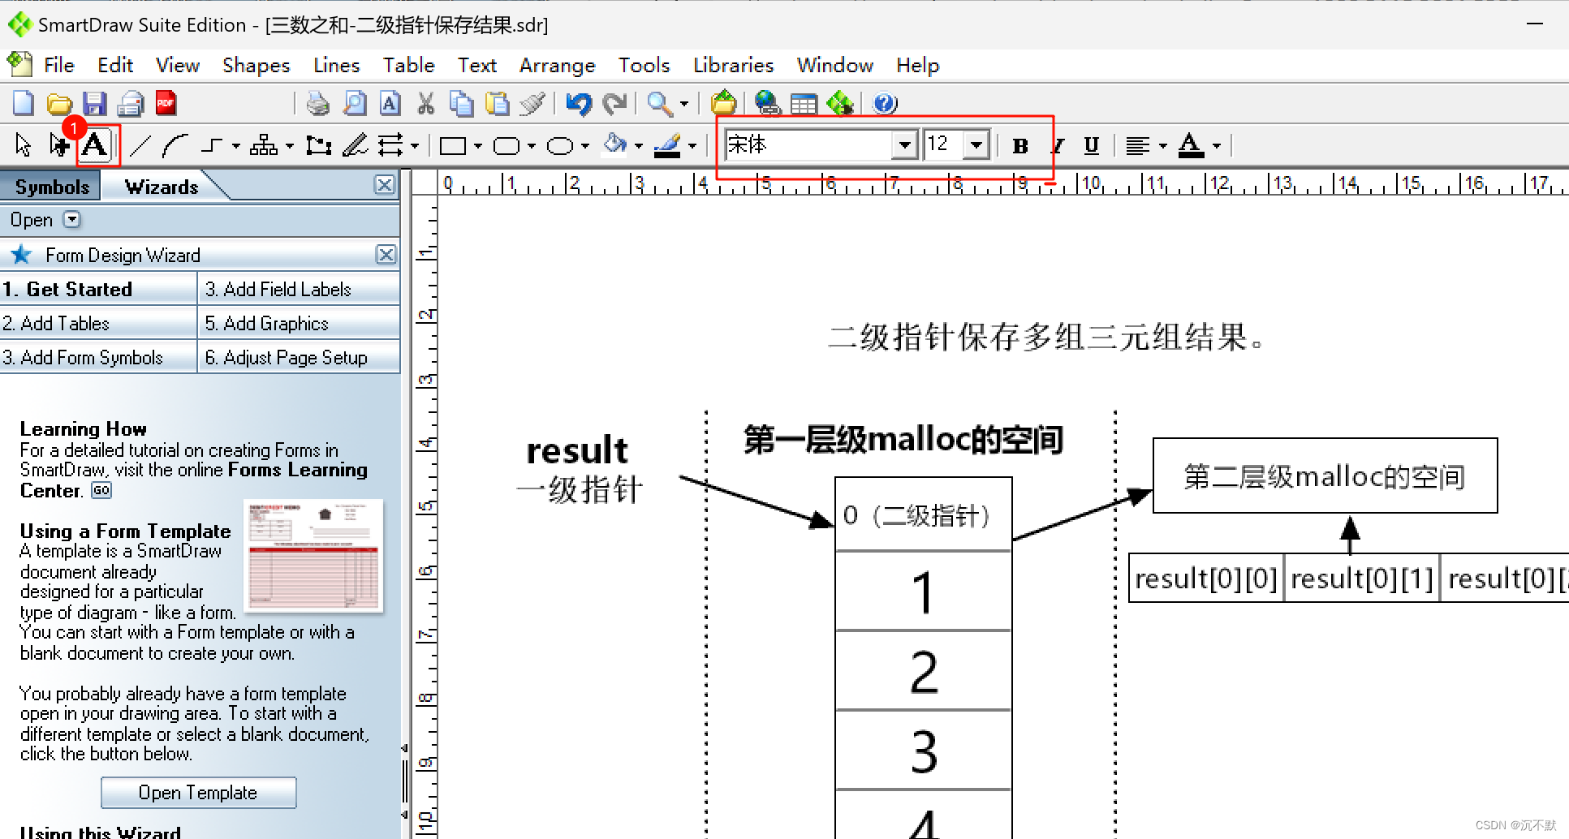Go to wizard step 6. Adjust Page Setup
This screenshot has height=839, width=1569.
point(299,357)
